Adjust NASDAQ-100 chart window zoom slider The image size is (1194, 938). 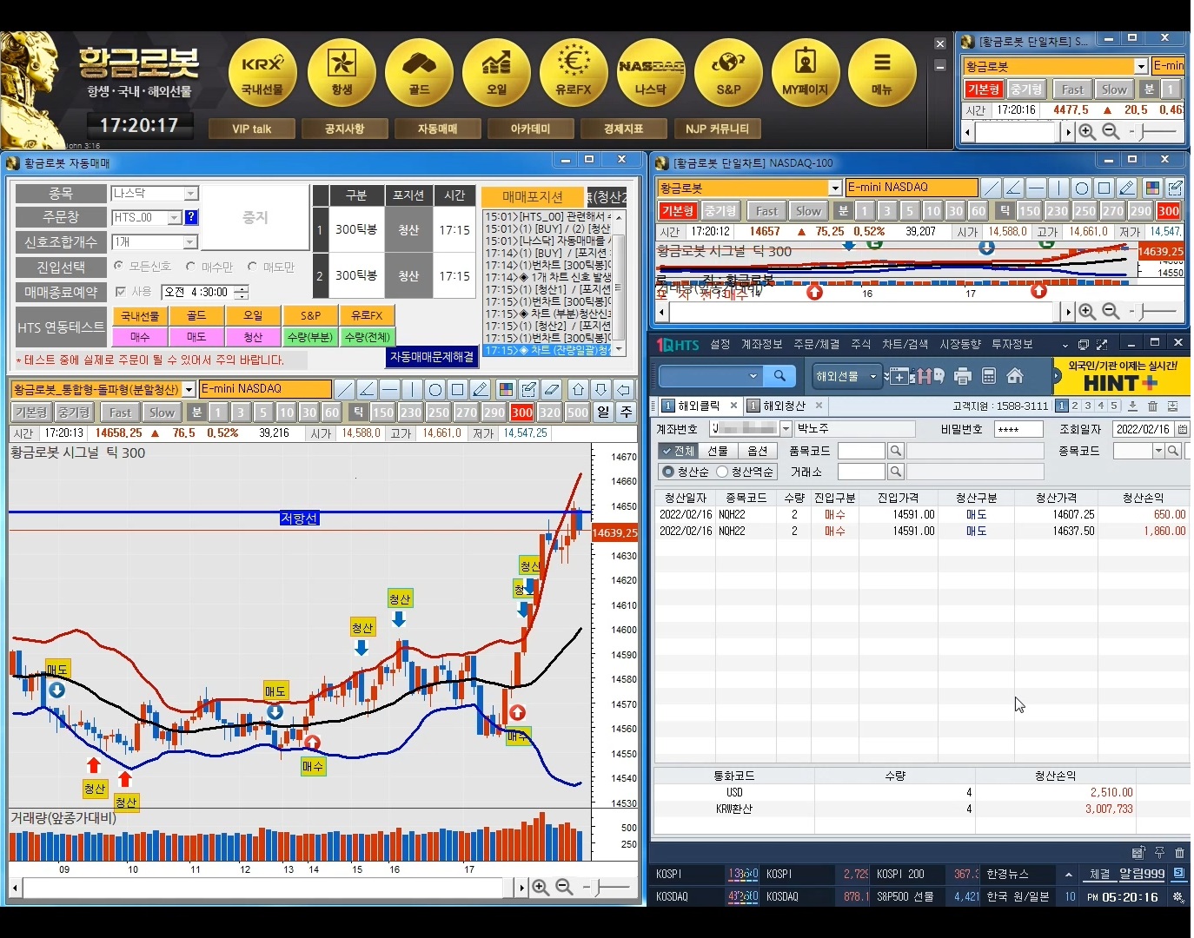click(x=1151, y=310)
